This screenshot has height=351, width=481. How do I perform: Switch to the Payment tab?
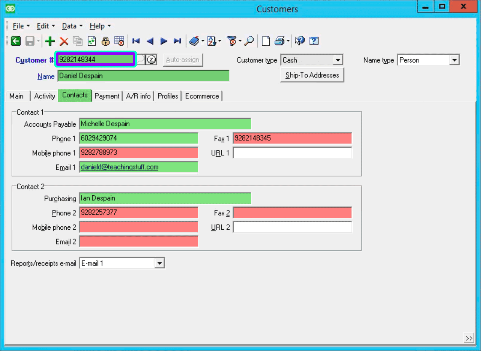pyautogui.click(x=107, y=96)
